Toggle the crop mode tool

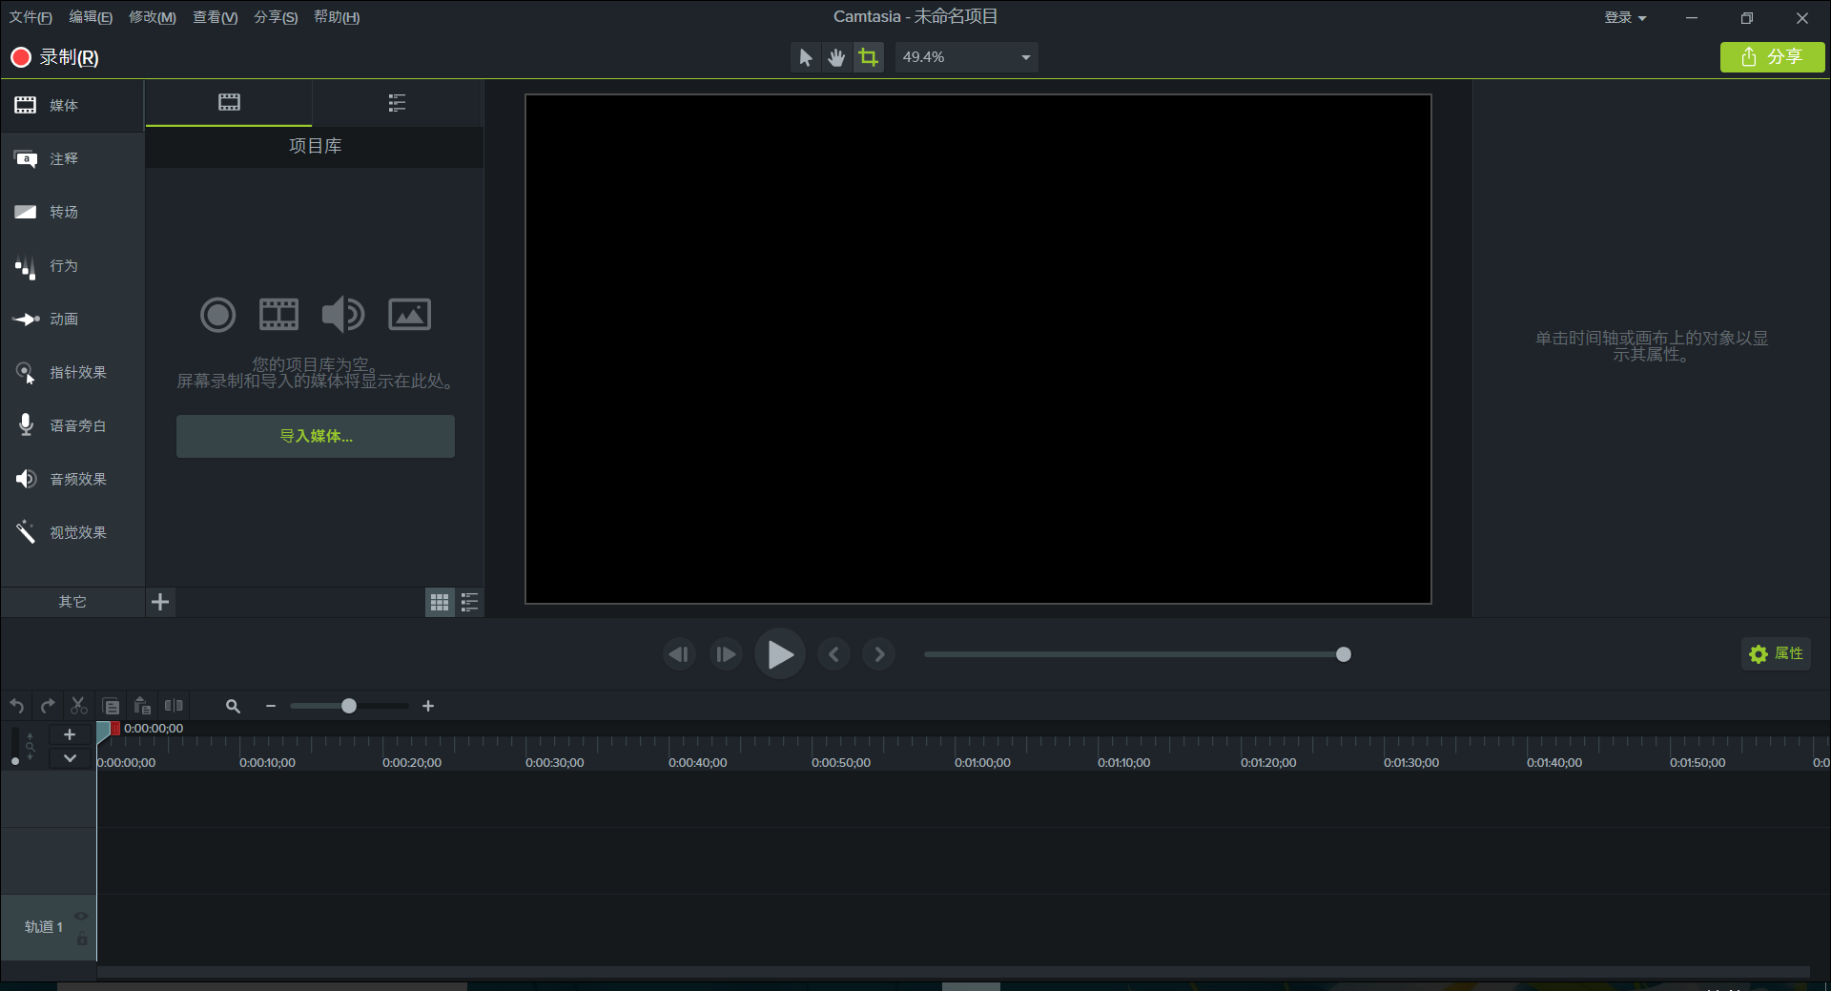868,57
